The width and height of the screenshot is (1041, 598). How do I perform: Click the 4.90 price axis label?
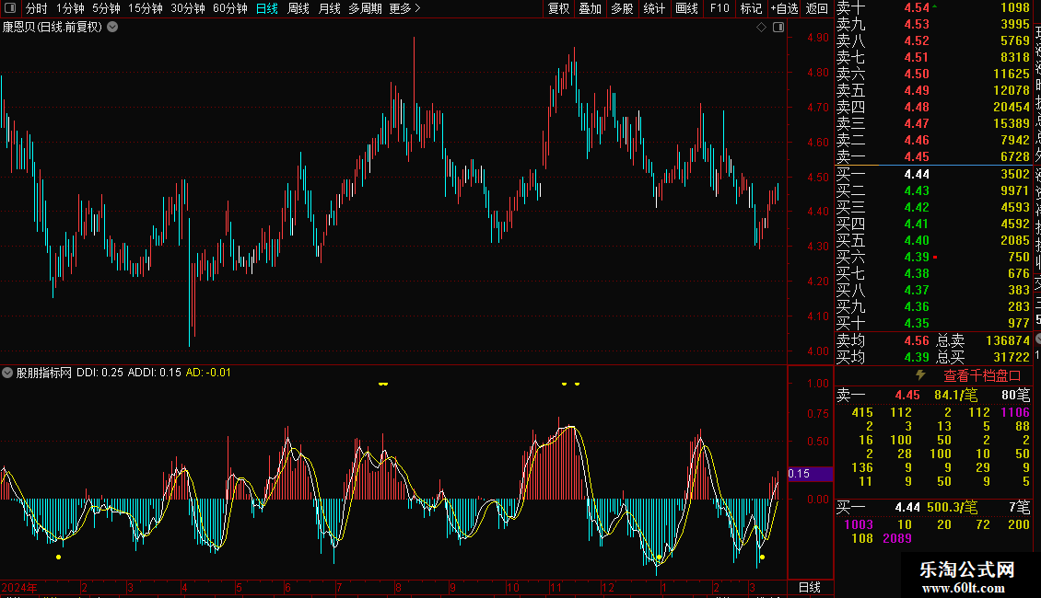point(818,38)
